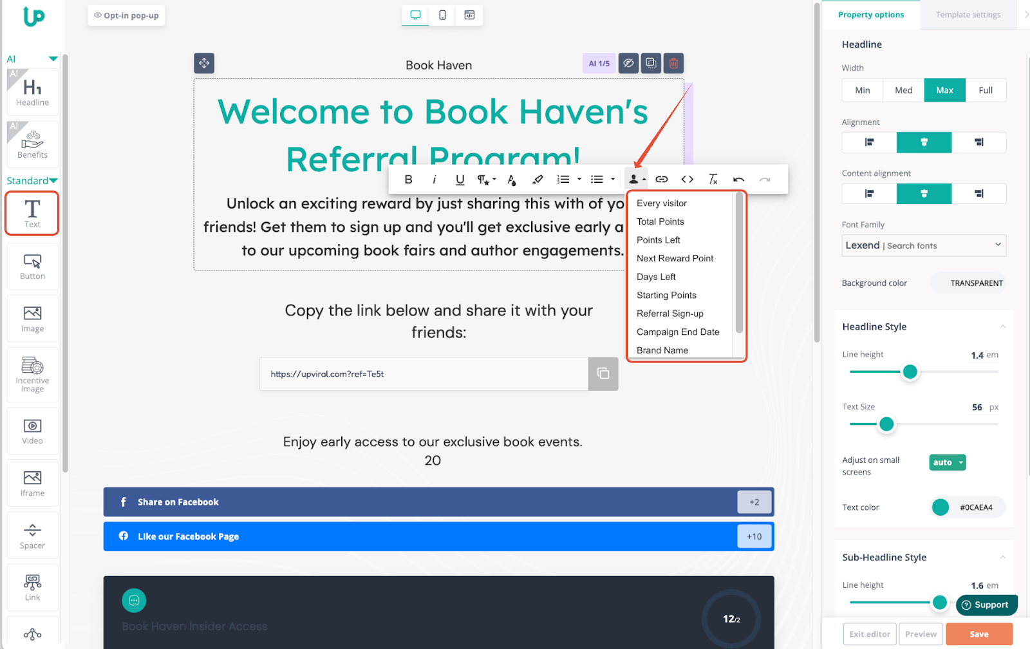The image size is (1030, 649).
Task: Toggle bold formatting
Action: (x=408, y=180)
